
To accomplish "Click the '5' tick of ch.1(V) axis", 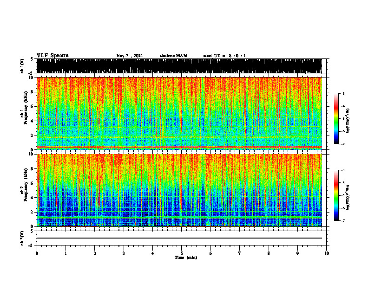I will tap(32, 59).
